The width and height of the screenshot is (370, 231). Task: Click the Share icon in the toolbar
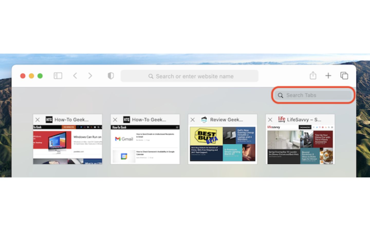click(x=313, y=76)
